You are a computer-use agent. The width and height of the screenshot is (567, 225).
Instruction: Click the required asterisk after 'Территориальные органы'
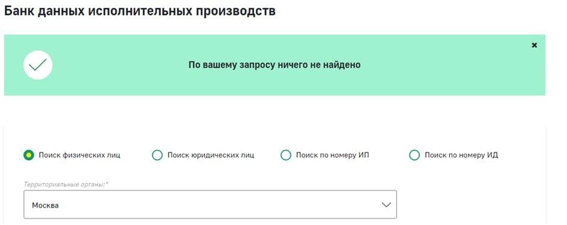[107, 184]
